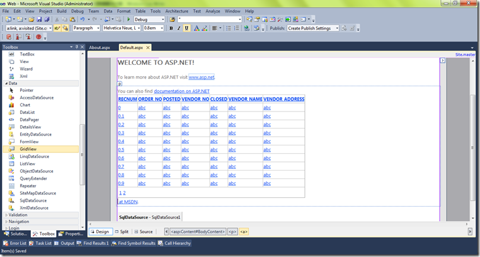Open the text alignment dropdown
480x257 pixels.
[220, 28]
